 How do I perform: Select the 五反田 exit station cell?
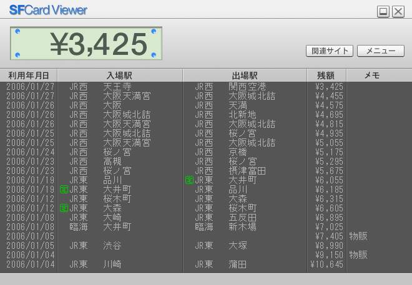click(x=242, y=218)
